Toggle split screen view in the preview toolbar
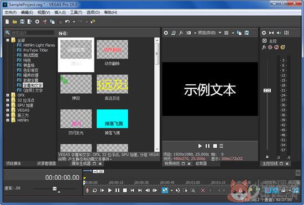 click(x=188, y=33)
